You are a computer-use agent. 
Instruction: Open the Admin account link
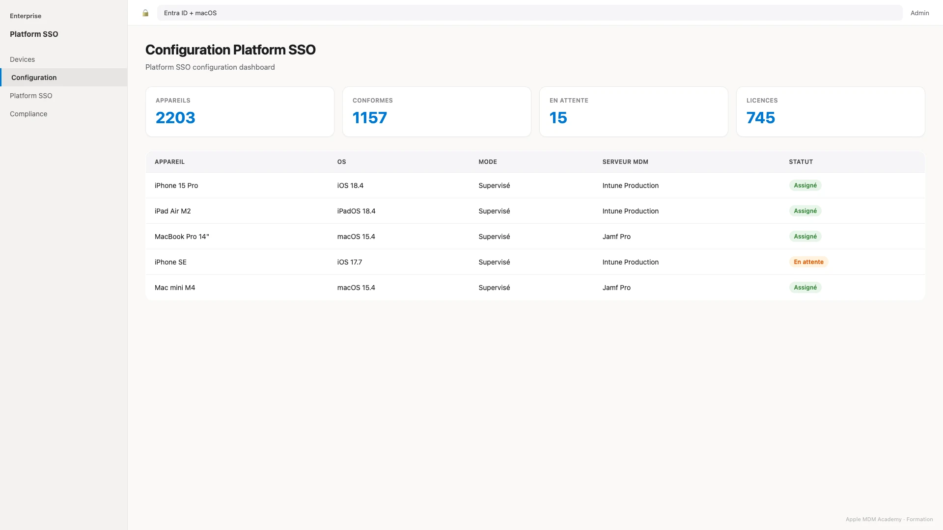(919, 13)
